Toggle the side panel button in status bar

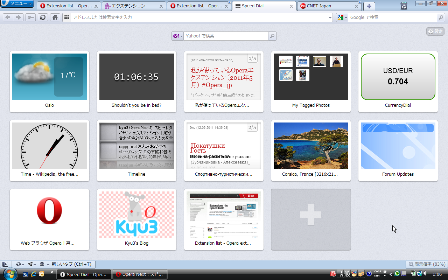pyautogui.click(x=5, y=264)
